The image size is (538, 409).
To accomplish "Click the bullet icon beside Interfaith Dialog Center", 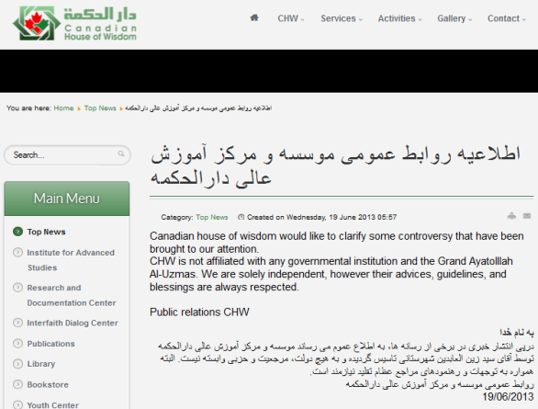I will pyautogui.click(x=17, y=323).
